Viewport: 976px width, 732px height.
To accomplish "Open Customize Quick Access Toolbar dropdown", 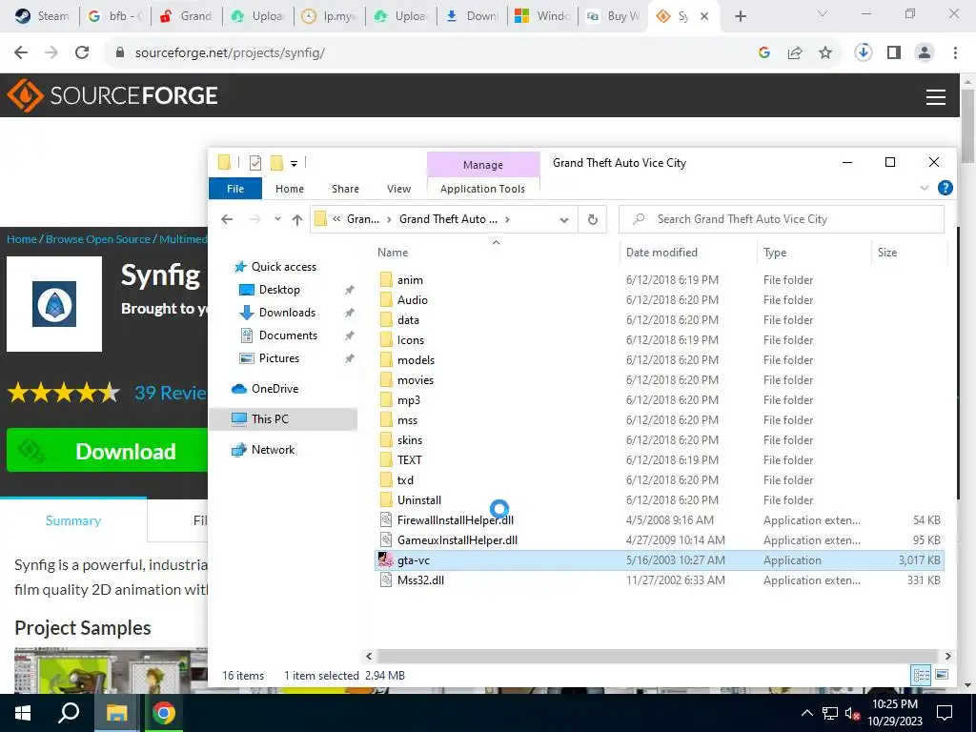I will [294, 164].
